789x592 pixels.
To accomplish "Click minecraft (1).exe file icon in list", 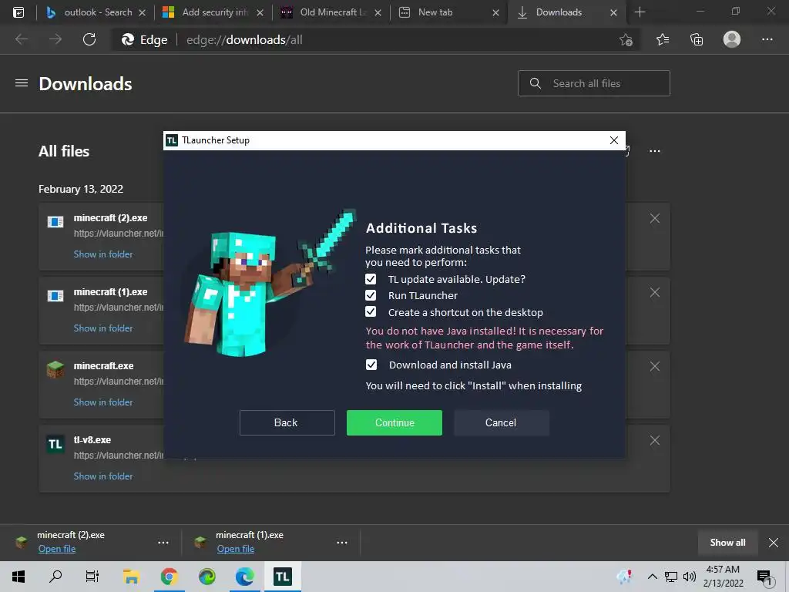I will click(55, 295).
